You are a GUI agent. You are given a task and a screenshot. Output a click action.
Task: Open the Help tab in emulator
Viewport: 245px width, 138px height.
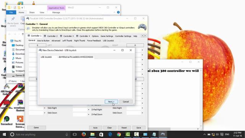coord(135,36)
